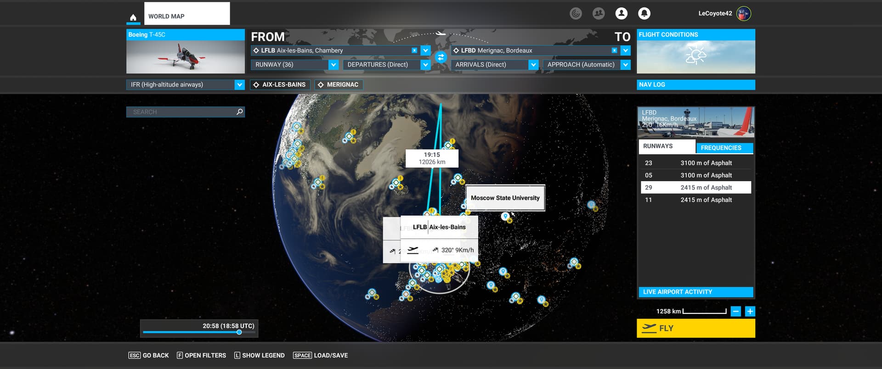
Task: Zoom out the map with minus
Action: tap(735, 312)
